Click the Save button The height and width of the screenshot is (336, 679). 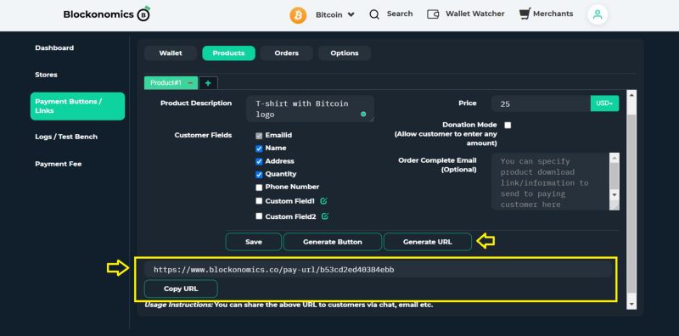coord(253,242)
